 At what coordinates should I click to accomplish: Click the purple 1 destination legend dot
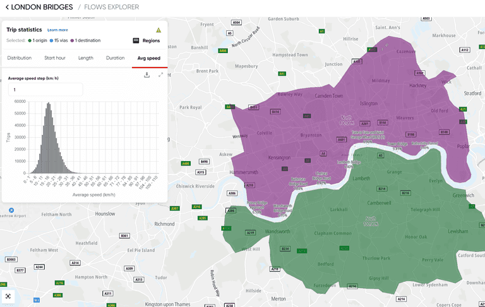click(x=73, y=40)
